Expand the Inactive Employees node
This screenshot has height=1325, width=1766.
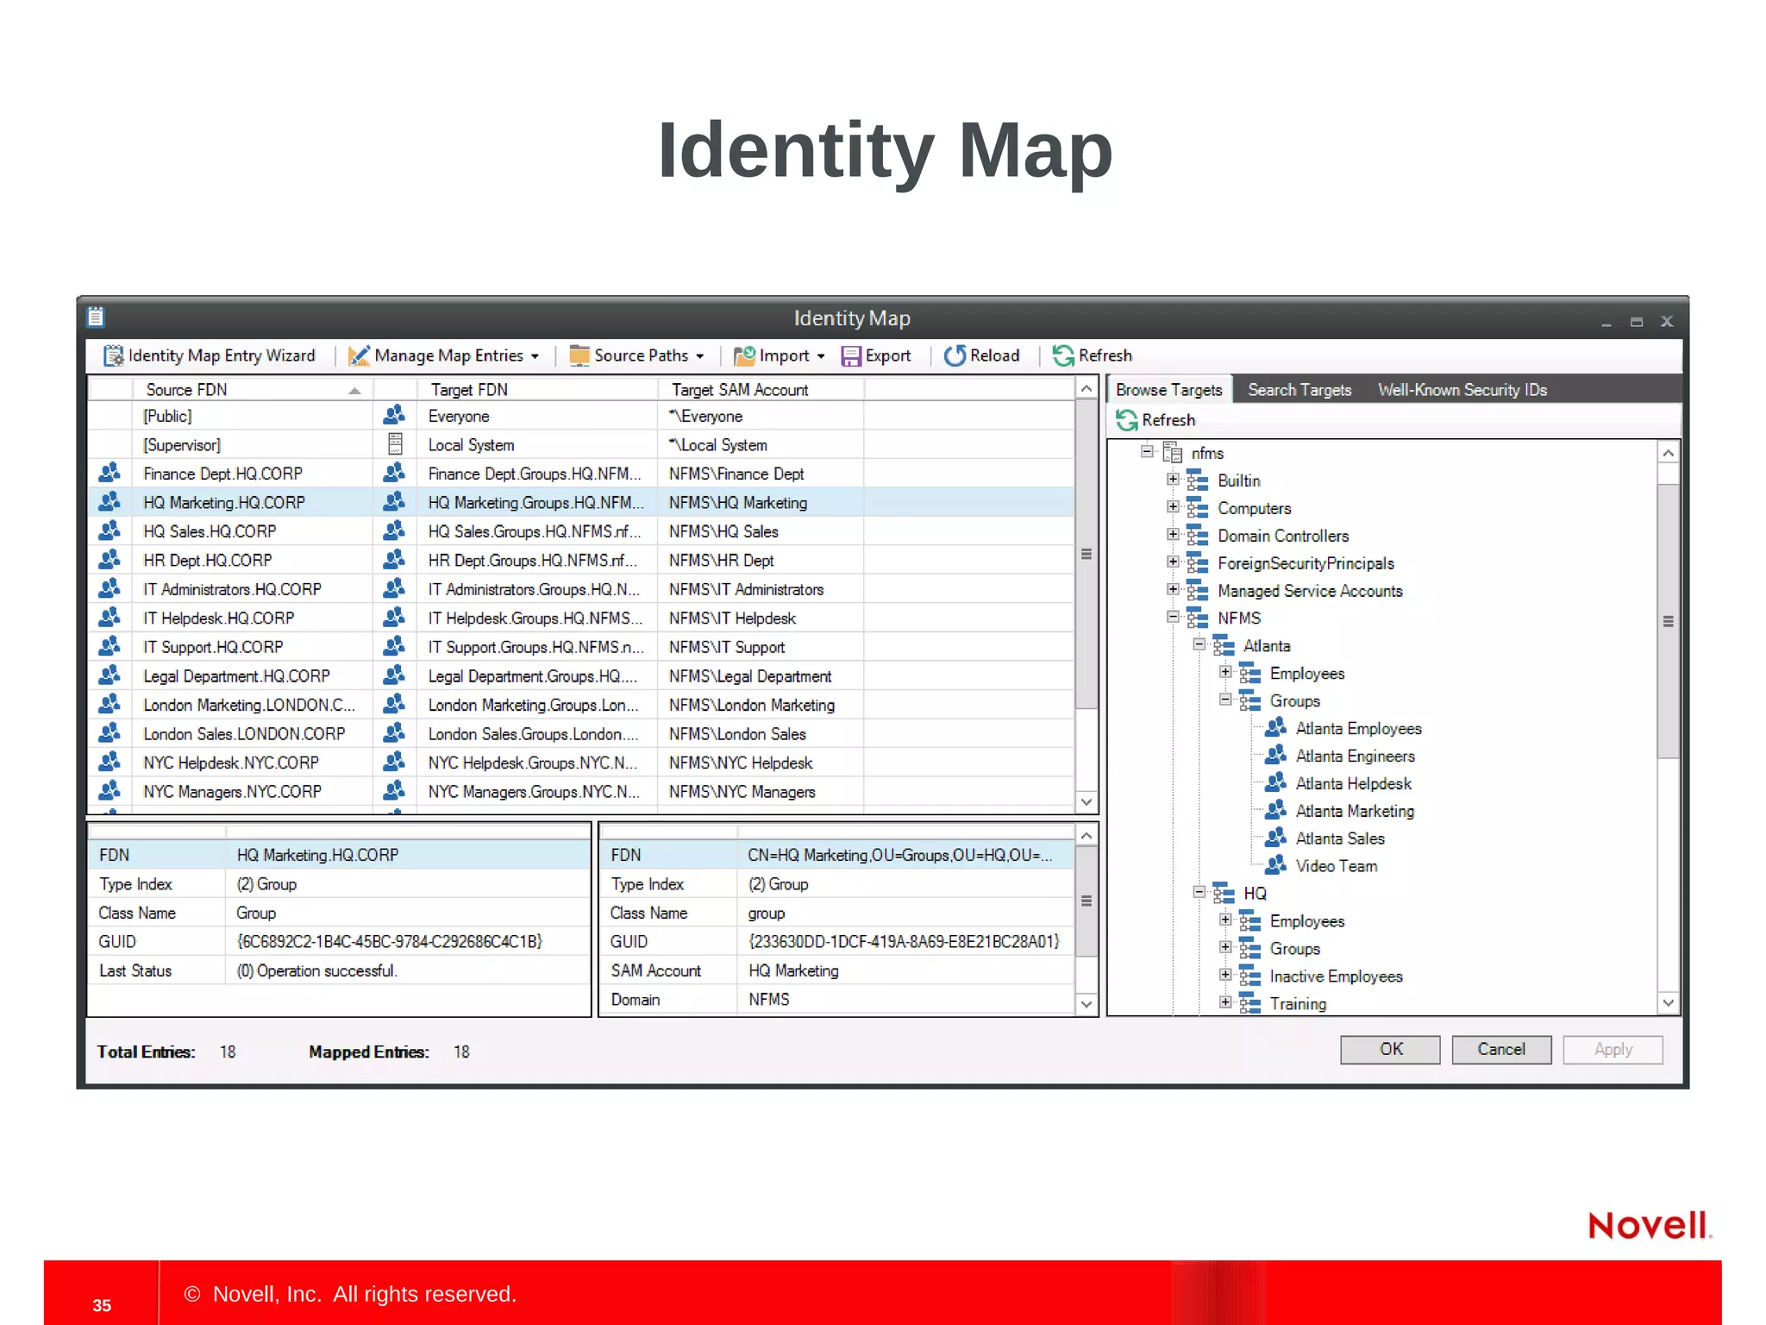point(1225,975)
